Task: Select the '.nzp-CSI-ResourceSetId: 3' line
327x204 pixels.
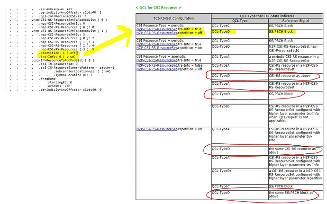Action: [x=62, y=35]
